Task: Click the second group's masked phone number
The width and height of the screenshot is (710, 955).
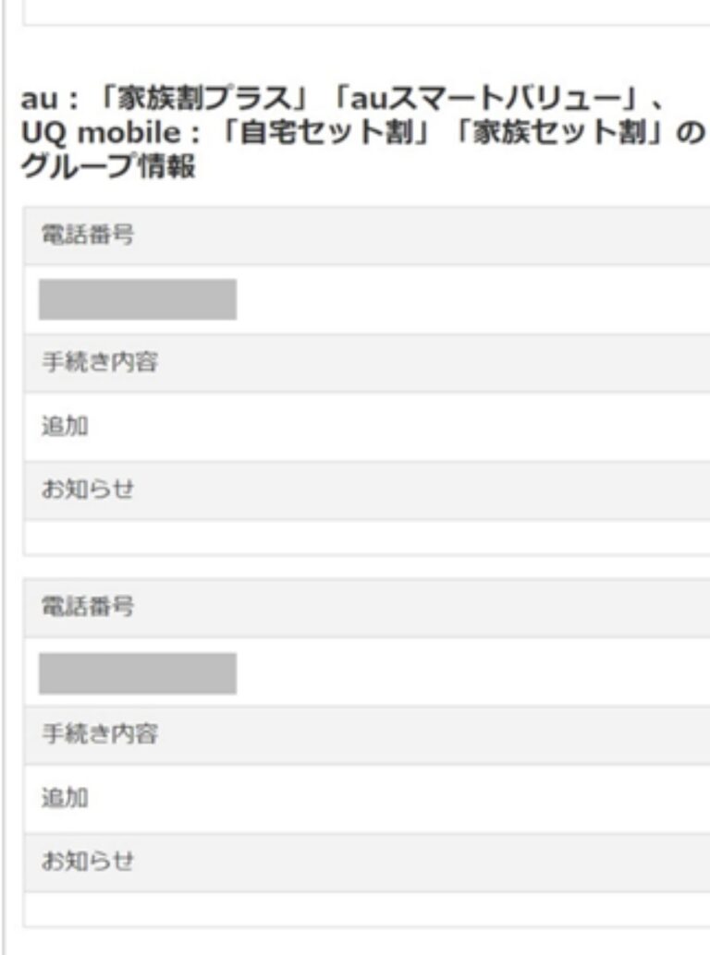Action: click(x=138, y=672)
